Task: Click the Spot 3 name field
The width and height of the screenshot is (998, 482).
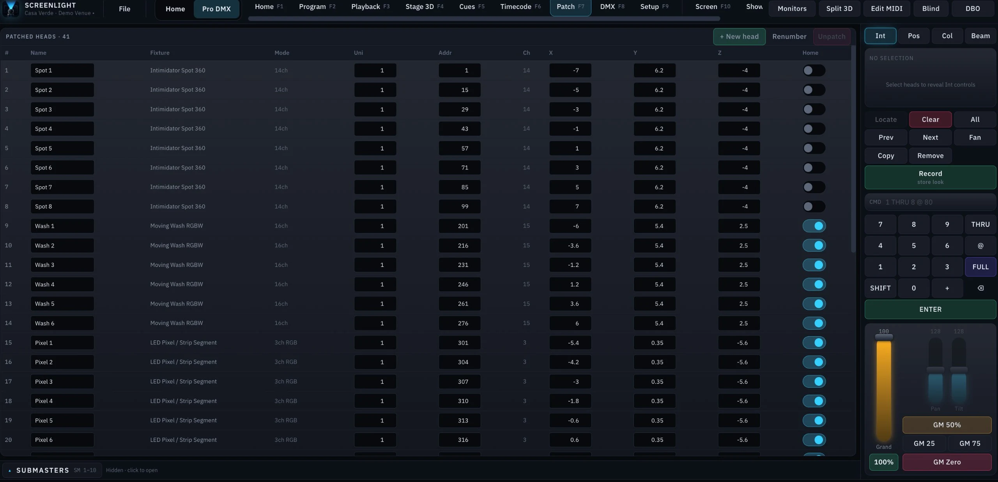Action: (x=62, y=109)
